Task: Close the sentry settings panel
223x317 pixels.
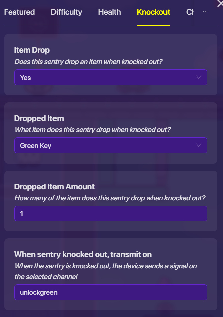Action: [x=220, y=3]
